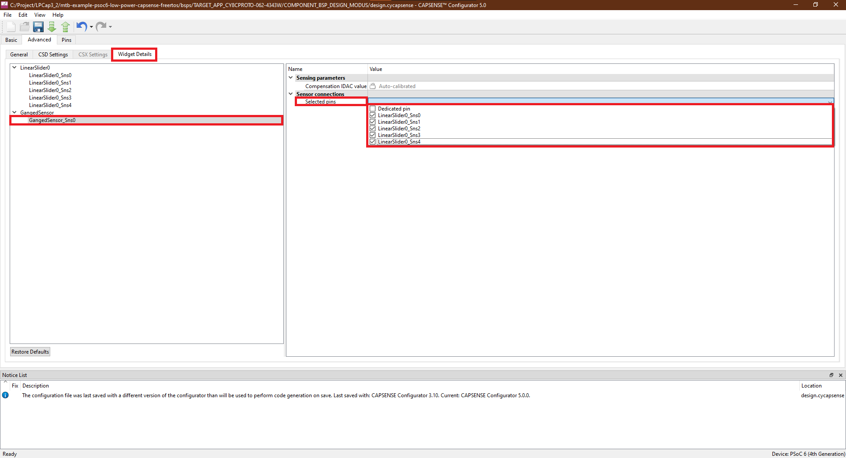Screen dimensions: 846x458
Task: Switch to the Pins tab
Action: 67,40
